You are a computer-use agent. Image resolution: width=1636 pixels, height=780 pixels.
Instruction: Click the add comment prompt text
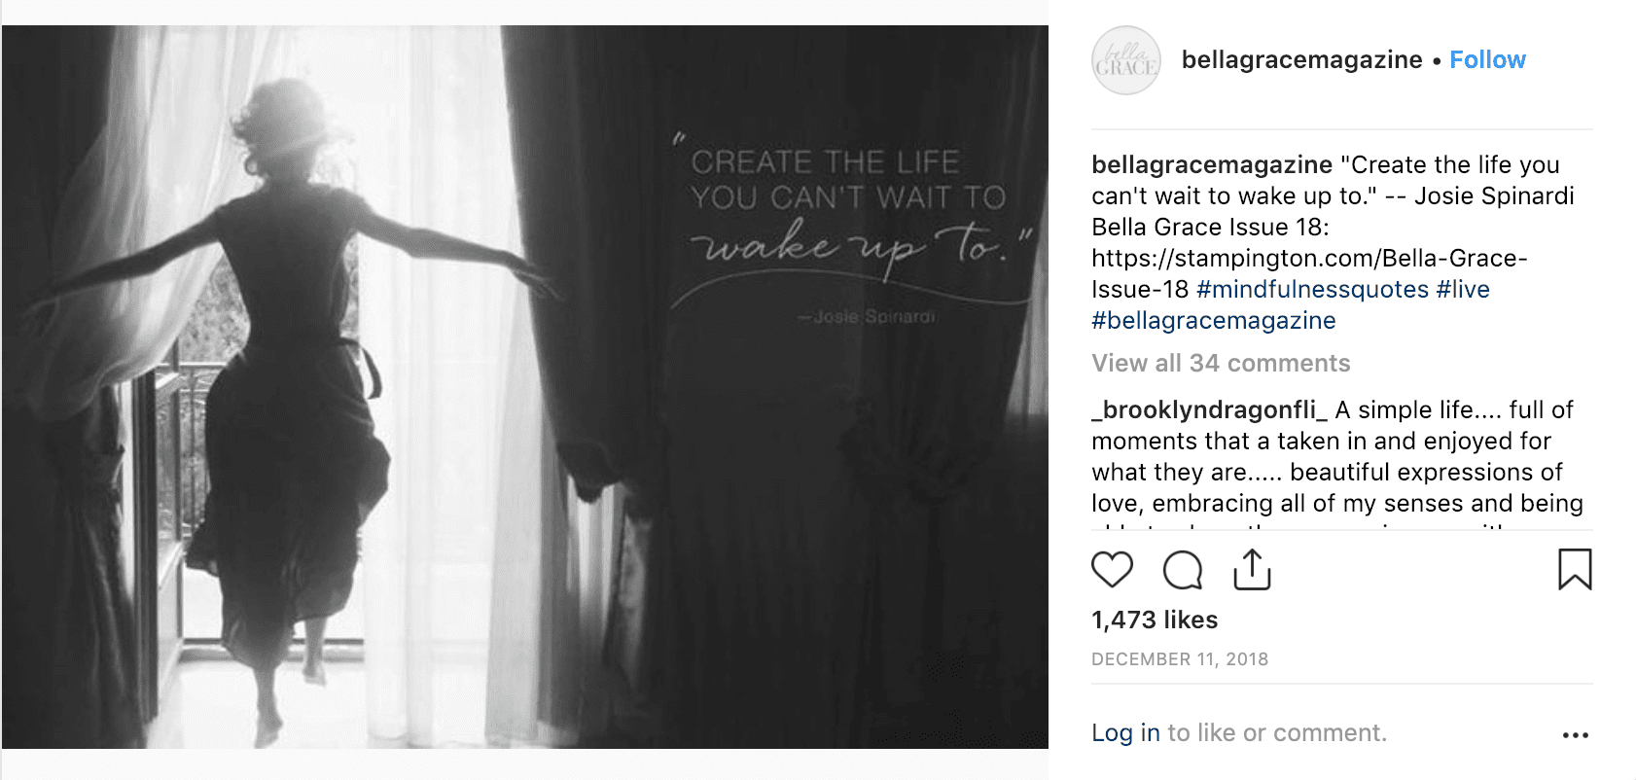[1276, 733]
